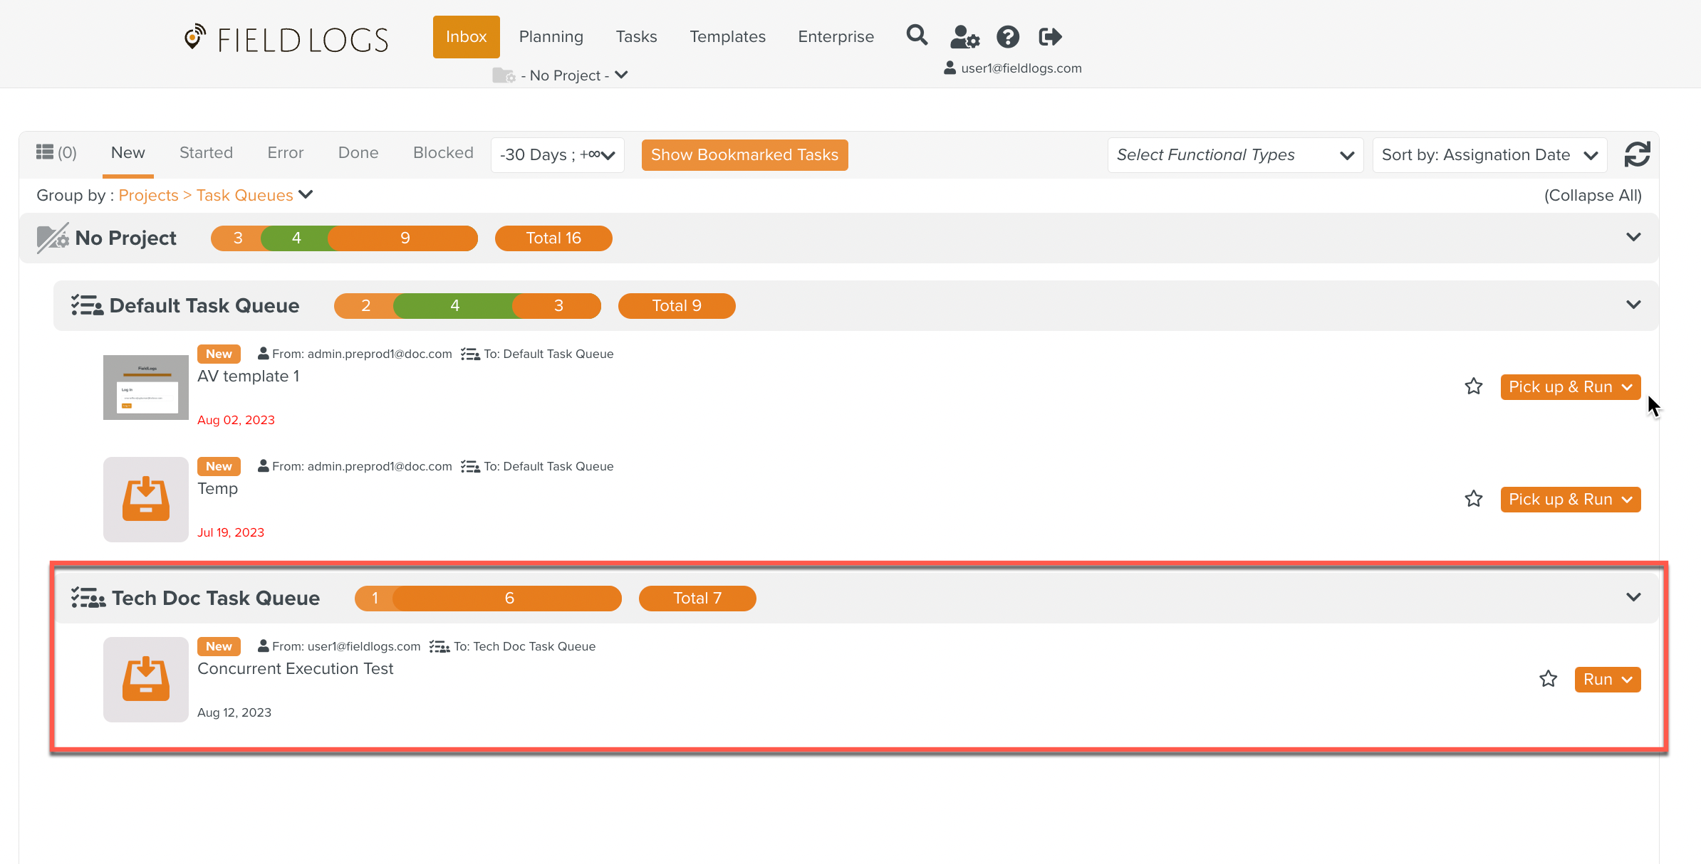Bookmark the Concurrent Execution Test task
This screenshot has height=864, width=1701.
(1548, 679)
